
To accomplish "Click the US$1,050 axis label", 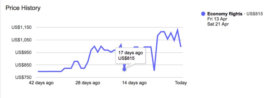I will 21,40.
